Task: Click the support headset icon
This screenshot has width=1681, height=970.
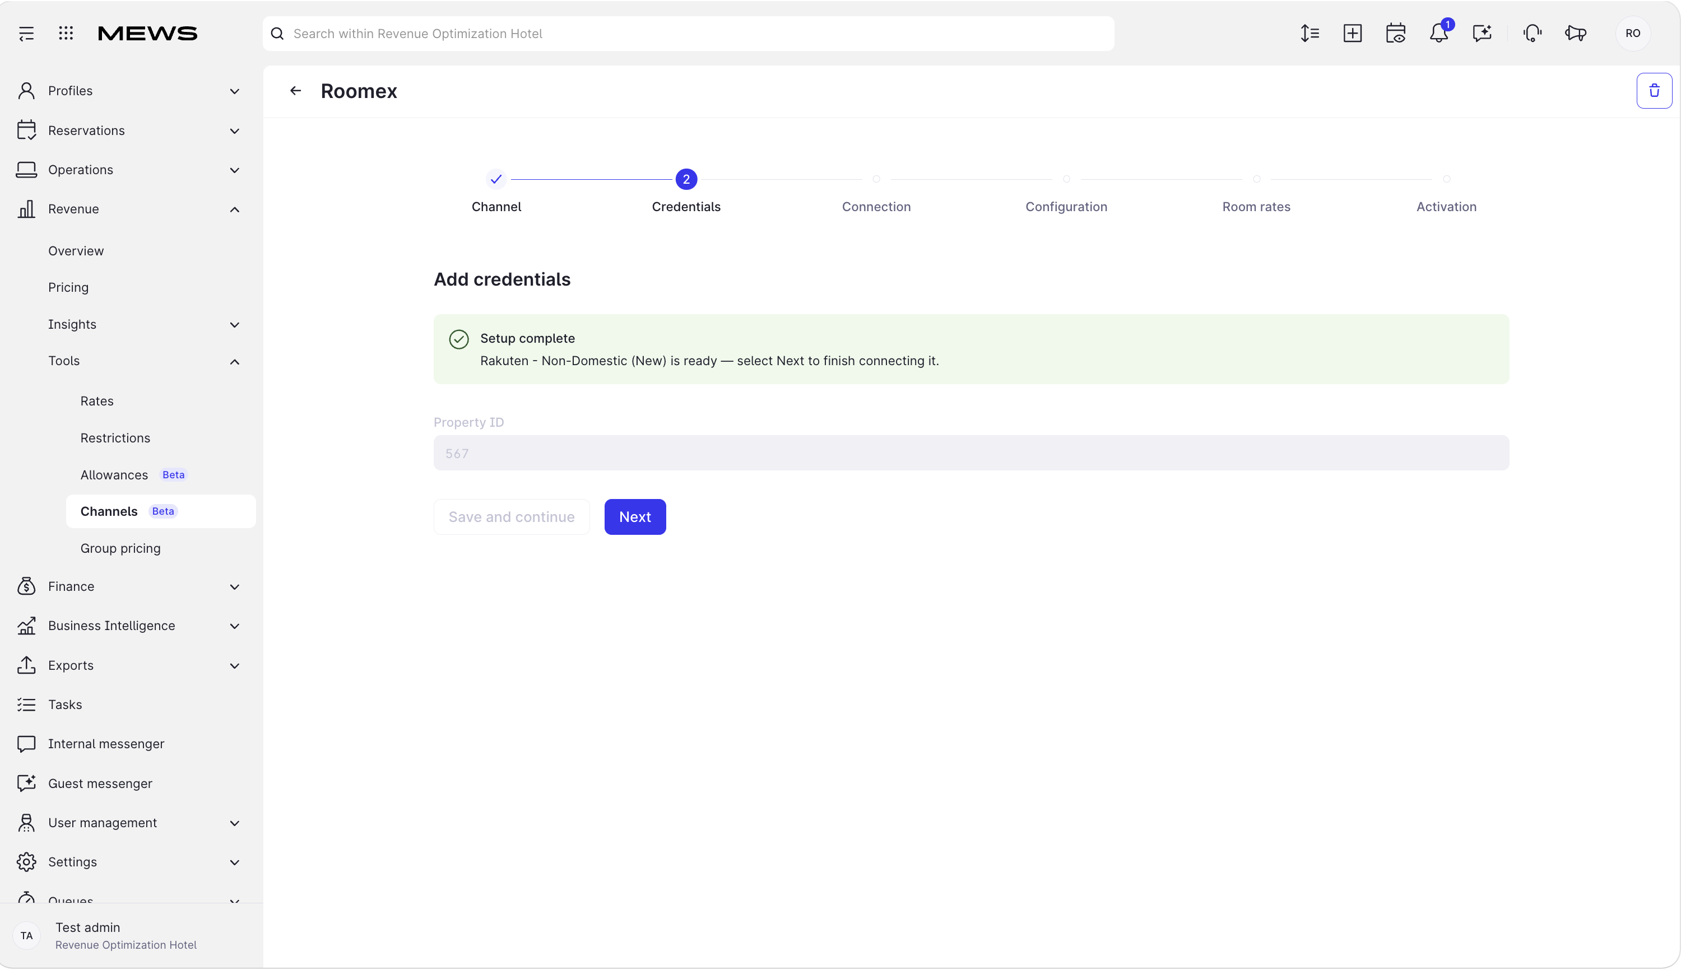Action: click(x=1533, y=33)
